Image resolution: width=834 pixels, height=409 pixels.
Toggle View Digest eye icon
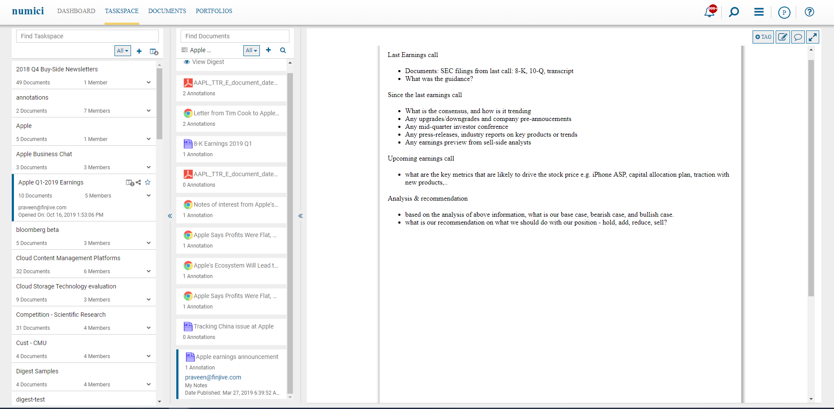click(x=187, y=62)
